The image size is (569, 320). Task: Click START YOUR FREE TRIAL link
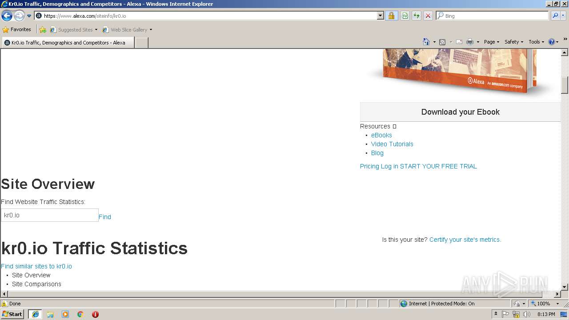pyautogui.click(x=438, y=166)
